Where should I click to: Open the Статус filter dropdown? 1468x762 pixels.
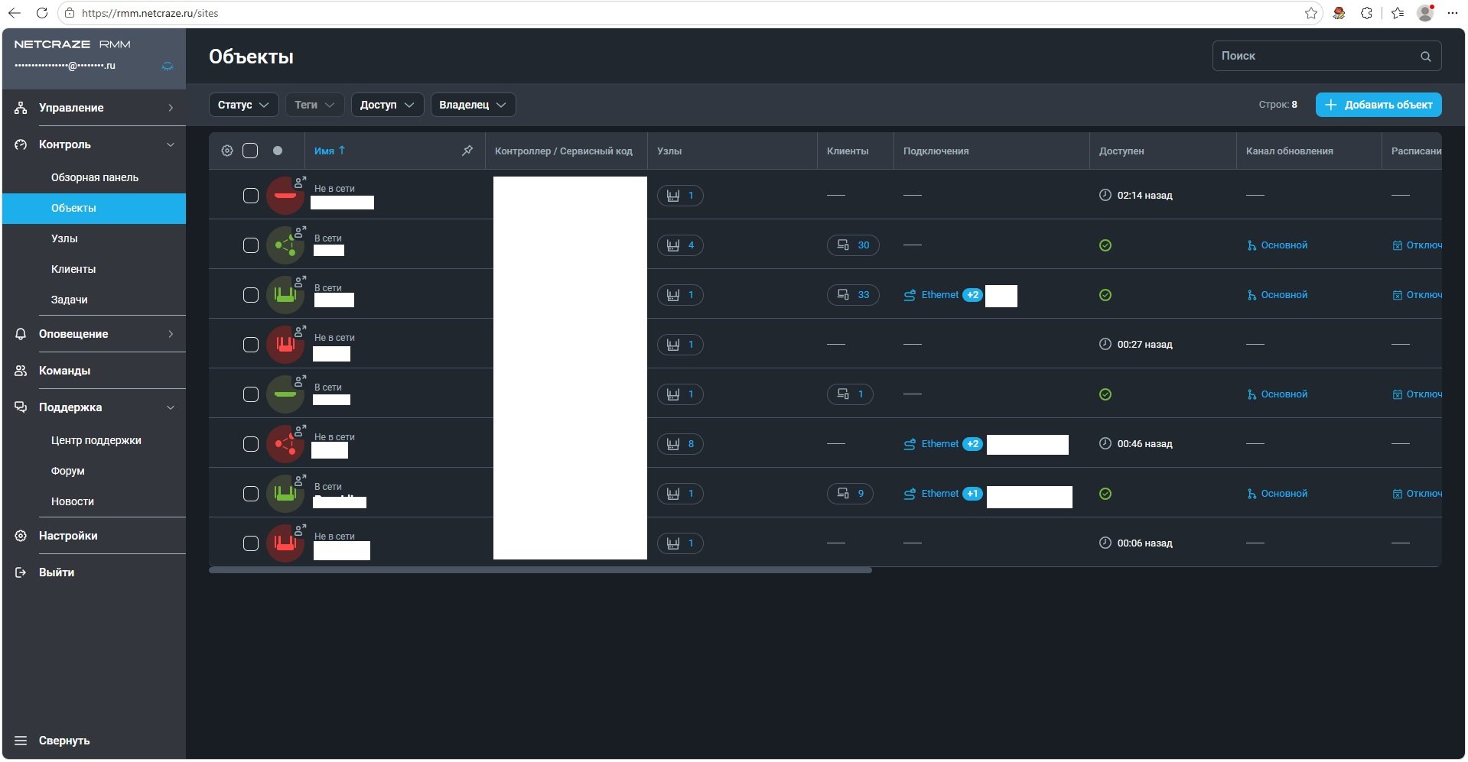[x=244, y=105]
